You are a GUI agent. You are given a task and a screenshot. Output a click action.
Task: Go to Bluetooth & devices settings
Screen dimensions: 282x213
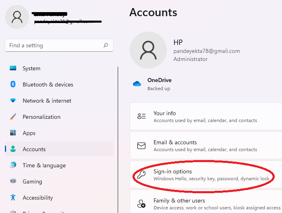pos(48,84)
